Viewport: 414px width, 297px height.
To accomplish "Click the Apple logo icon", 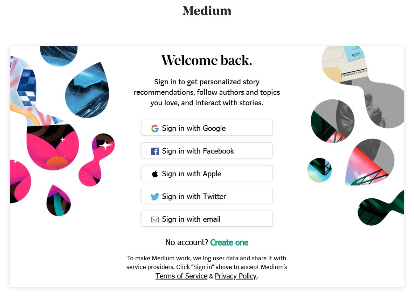I will [x=155, y=174].
